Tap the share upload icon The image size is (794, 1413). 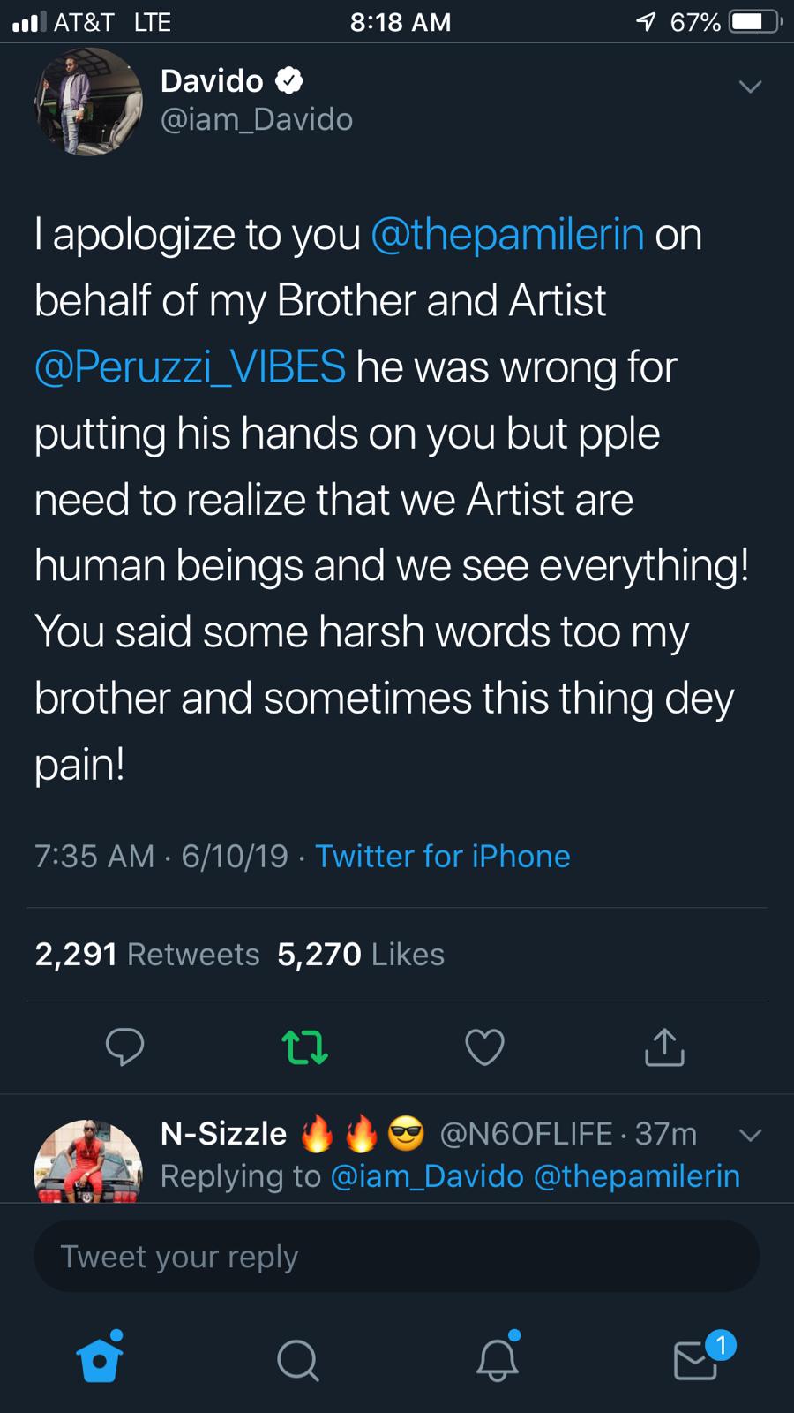pyautogui.click(x=664, y=1047)
